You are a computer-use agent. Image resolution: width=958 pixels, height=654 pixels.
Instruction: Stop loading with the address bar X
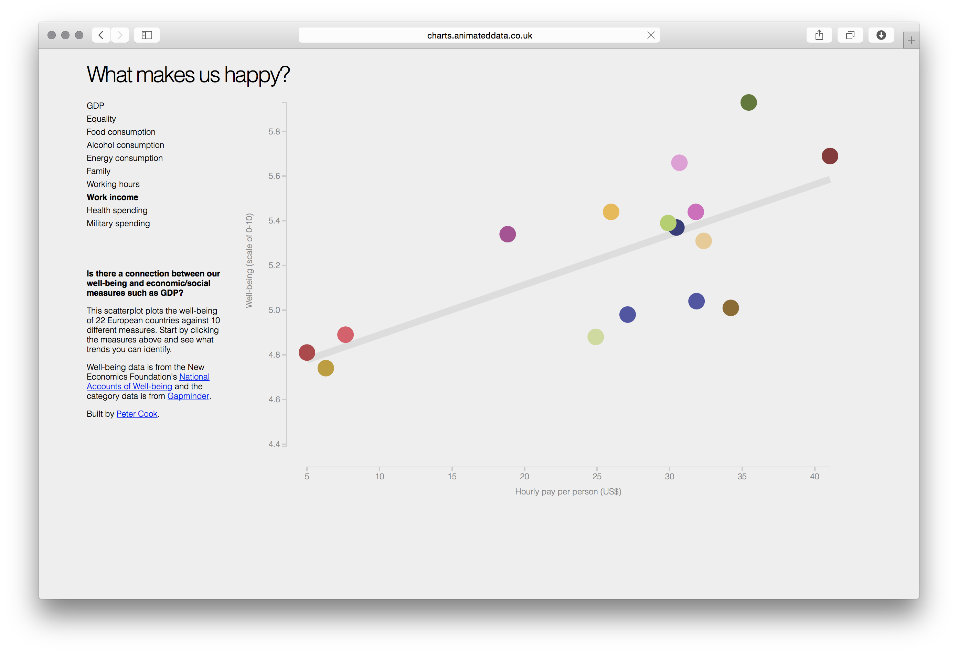(651, 35)
